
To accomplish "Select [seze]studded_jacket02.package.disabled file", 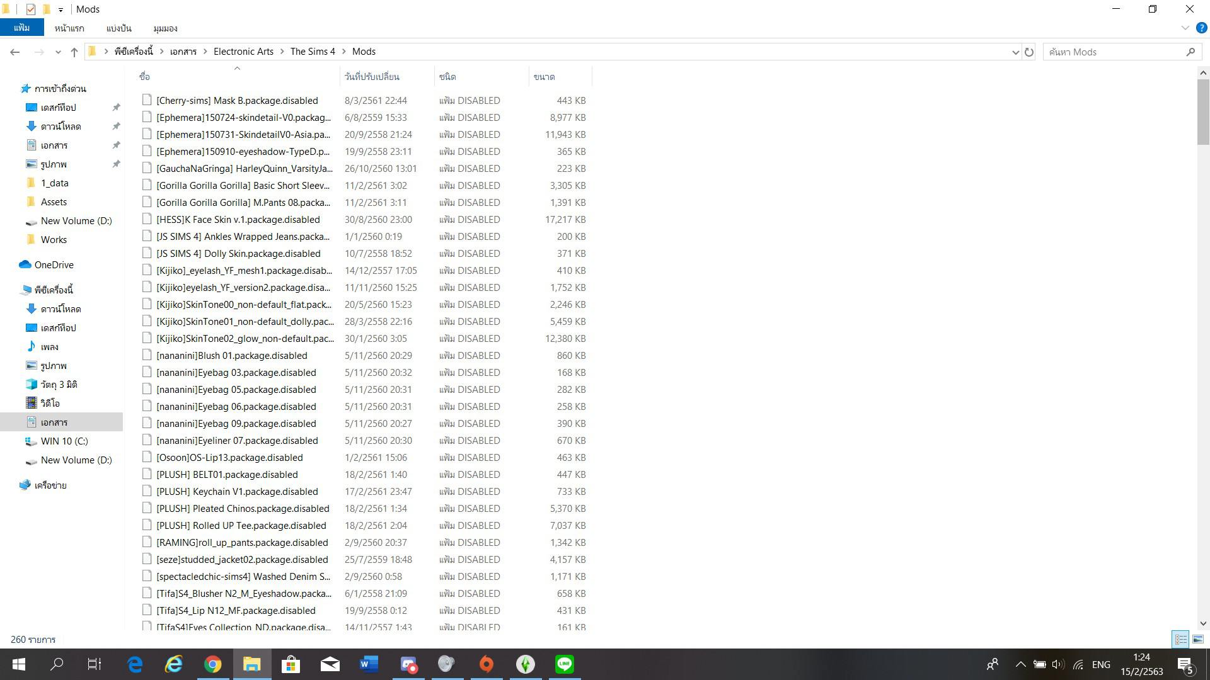I will (x=242, y=560).
